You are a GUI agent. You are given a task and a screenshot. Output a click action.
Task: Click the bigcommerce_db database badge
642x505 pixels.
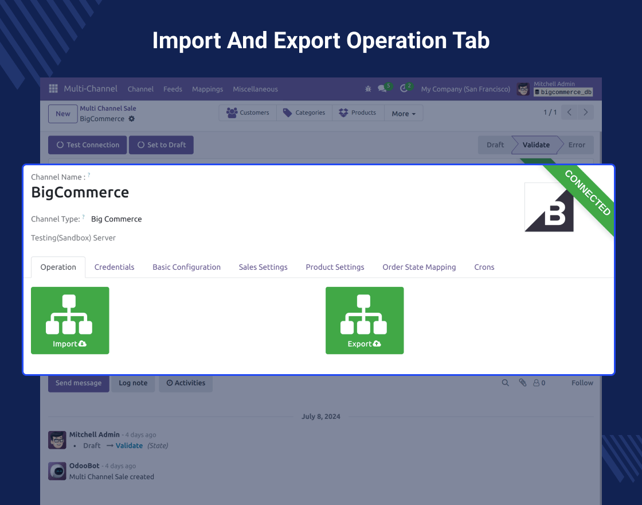click(563, 92)
